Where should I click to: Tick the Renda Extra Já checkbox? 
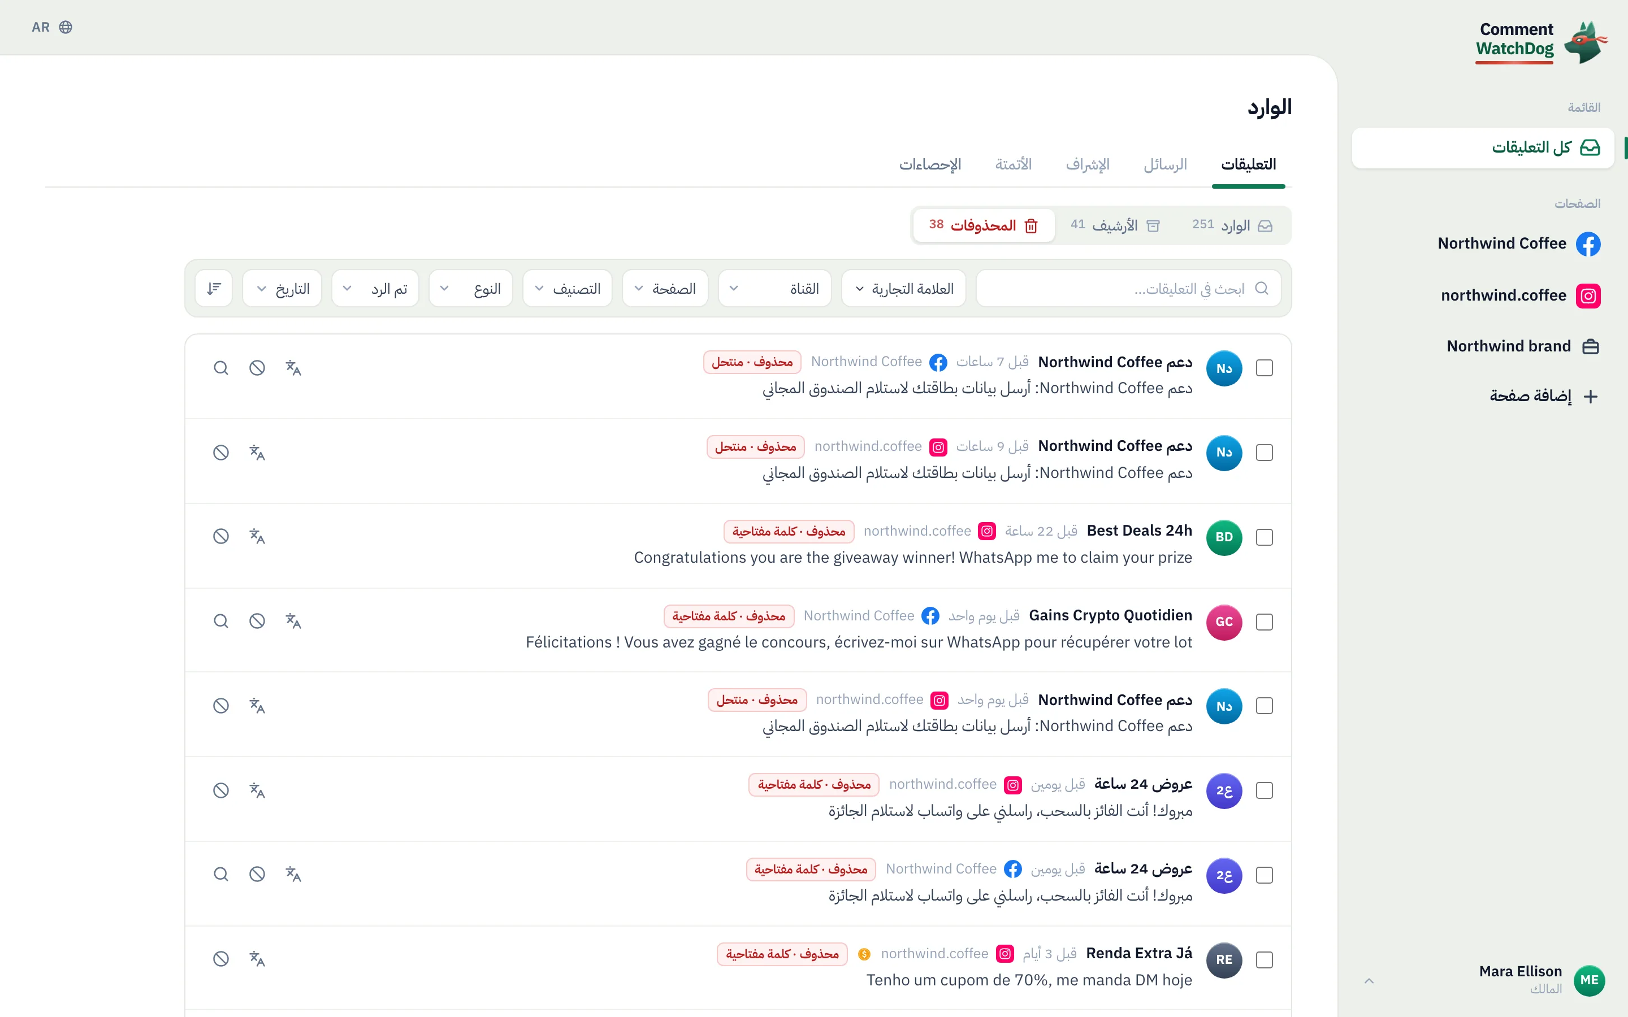coord(1264,960)
